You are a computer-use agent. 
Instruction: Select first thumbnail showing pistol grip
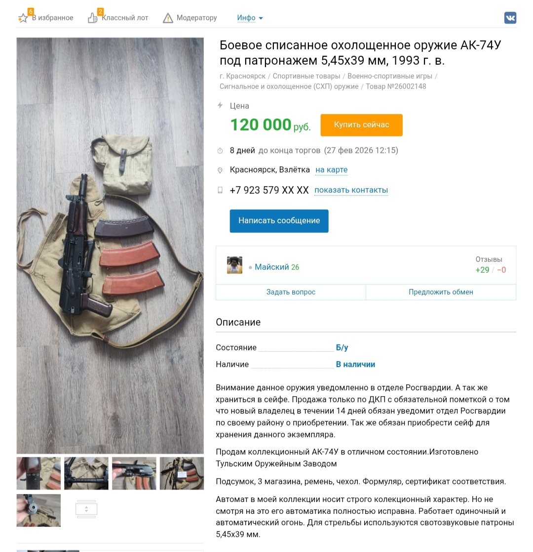click(x=38, y=473)
